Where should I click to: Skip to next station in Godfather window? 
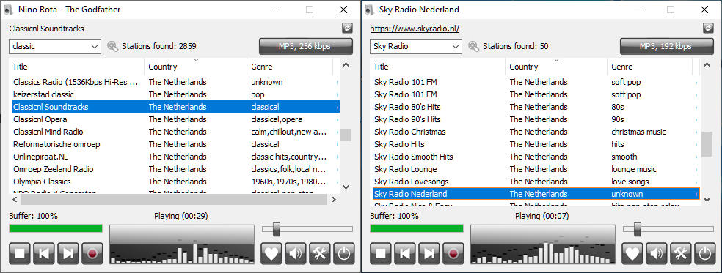pyautogui.click(x=68, y=253)
